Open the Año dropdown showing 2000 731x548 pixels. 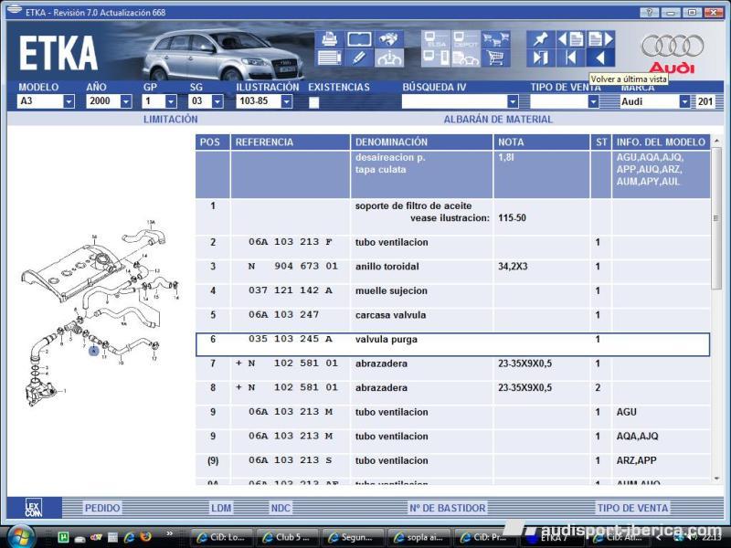pos(126,101)
